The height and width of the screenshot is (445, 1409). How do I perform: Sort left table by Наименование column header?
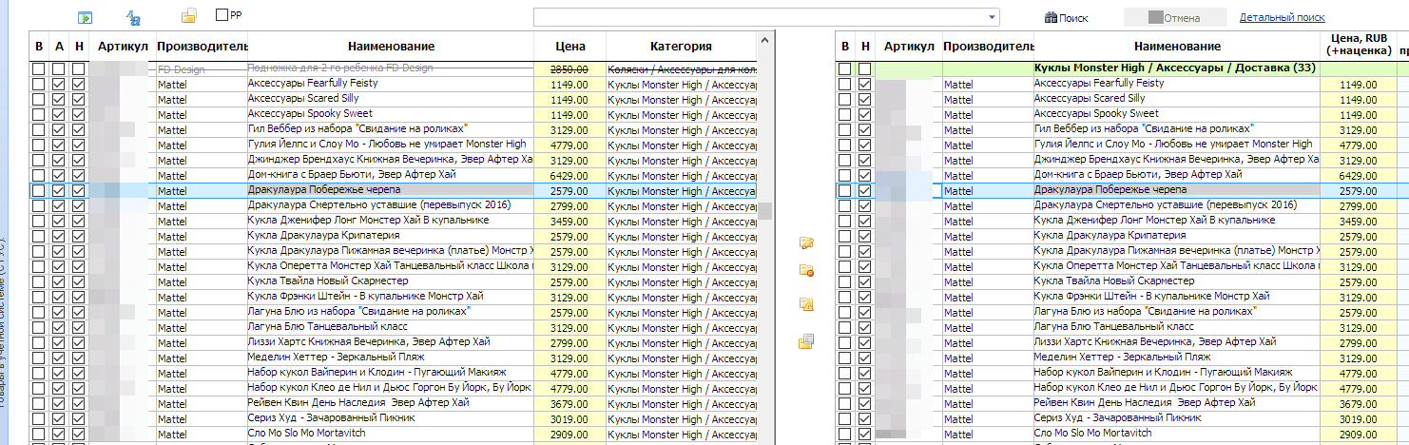[x=391, y=47]
